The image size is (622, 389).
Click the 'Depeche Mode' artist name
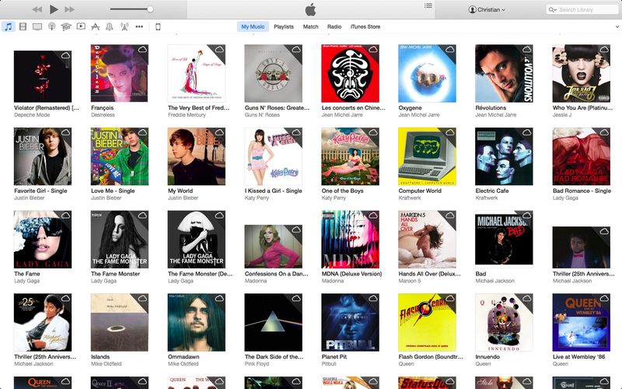pyautogui.click(x=32, y=114)
